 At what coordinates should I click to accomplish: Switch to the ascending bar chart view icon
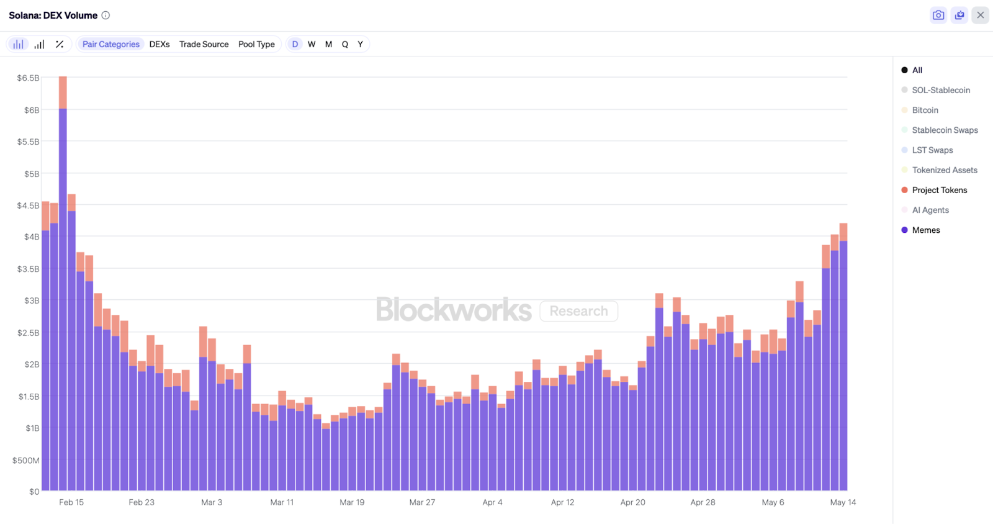coord(39,44)
